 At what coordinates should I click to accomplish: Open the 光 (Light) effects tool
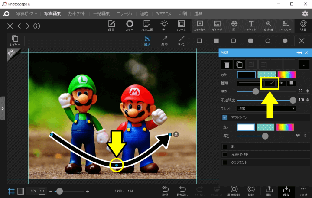tap(164, 26)
